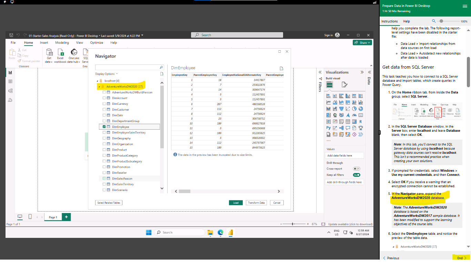Select the Scatter chart visual

[x=348, y=109]
